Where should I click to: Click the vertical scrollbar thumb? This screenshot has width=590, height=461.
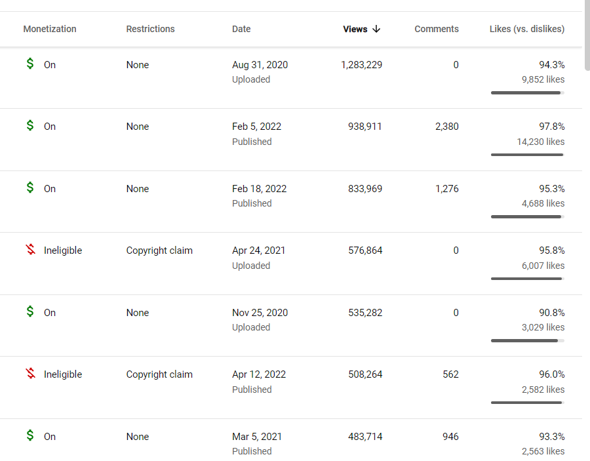587,35
